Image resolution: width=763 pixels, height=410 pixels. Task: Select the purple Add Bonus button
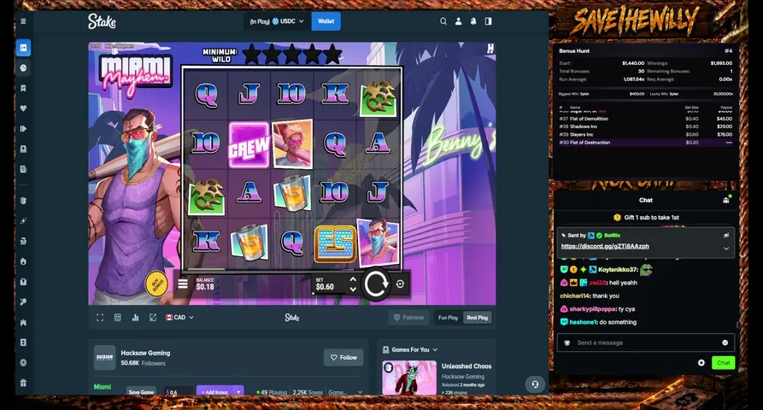(215, 392)
